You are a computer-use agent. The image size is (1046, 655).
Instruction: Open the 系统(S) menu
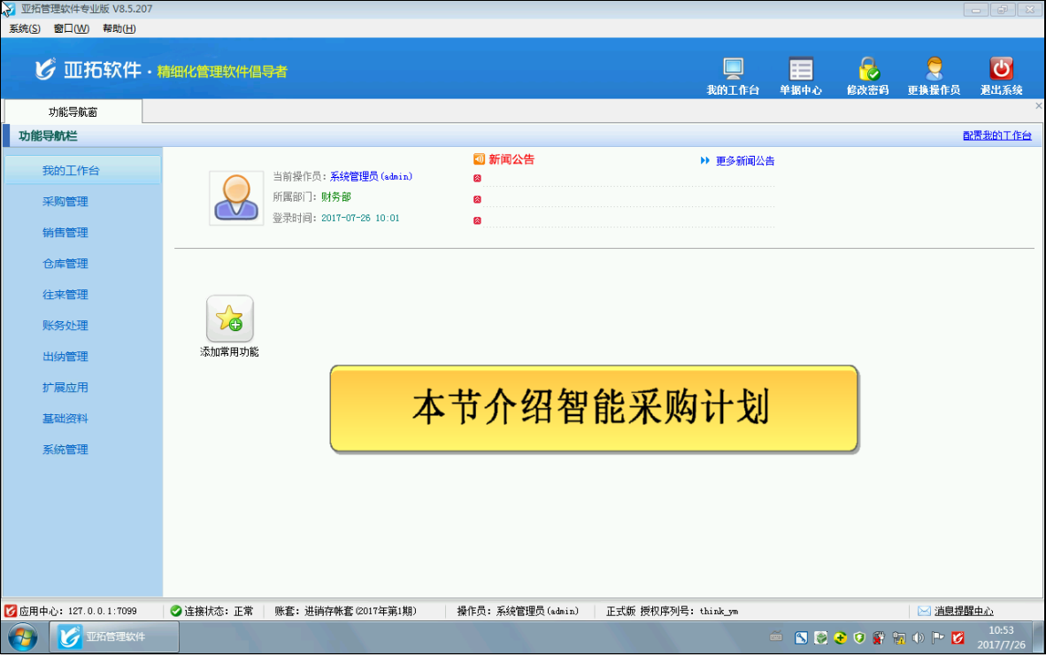point(25,28)
